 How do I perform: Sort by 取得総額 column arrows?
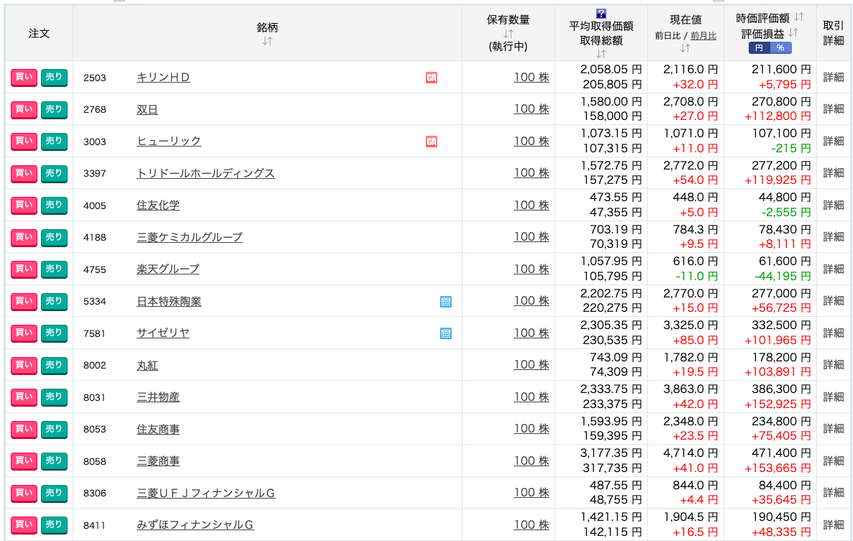pos(601,54)
